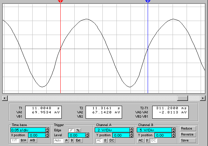This screenshot has width=208, height=146.
Task: Increase Channel A Y position up arrow
Action: (x=131, y=134)
